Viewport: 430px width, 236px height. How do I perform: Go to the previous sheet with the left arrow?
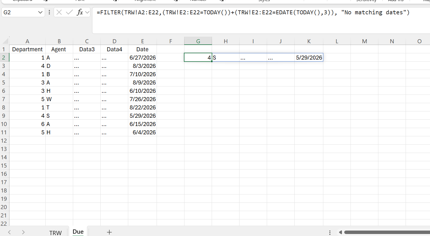pos(9,232)
